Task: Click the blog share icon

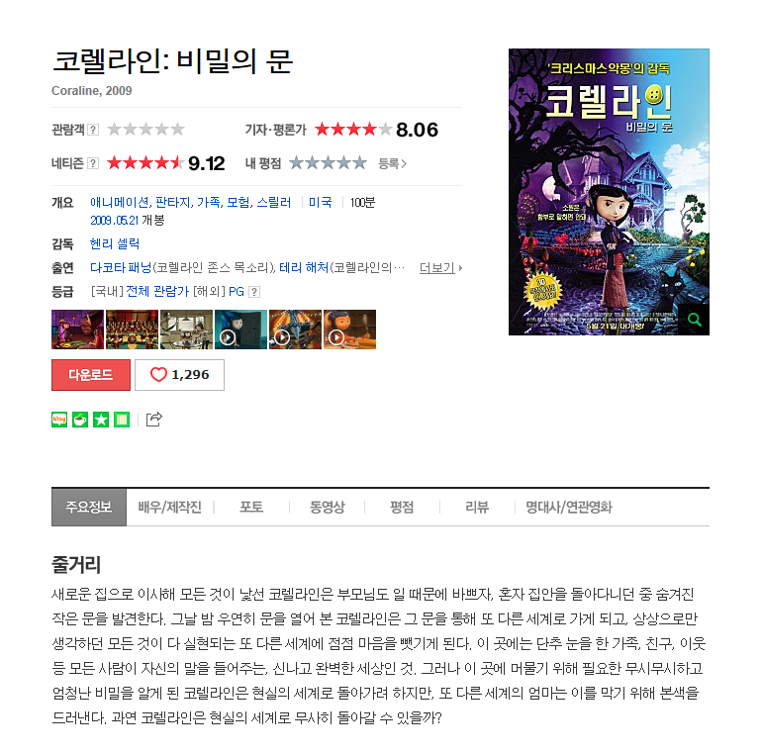Action: click(59, 420)
